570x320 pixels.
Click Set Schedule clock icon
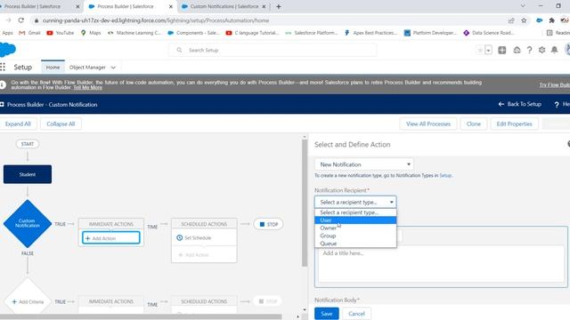[180, 237]
